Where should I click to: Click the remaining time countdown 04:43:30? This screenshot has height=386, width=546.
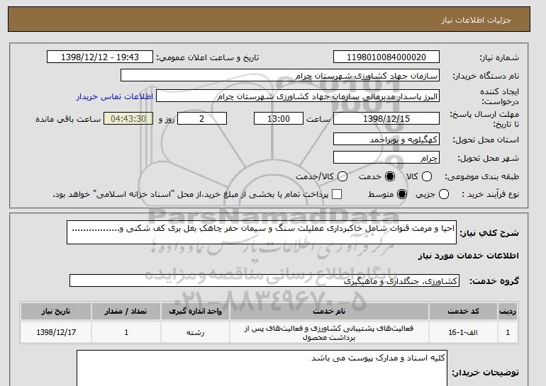[x=128, y=118]
